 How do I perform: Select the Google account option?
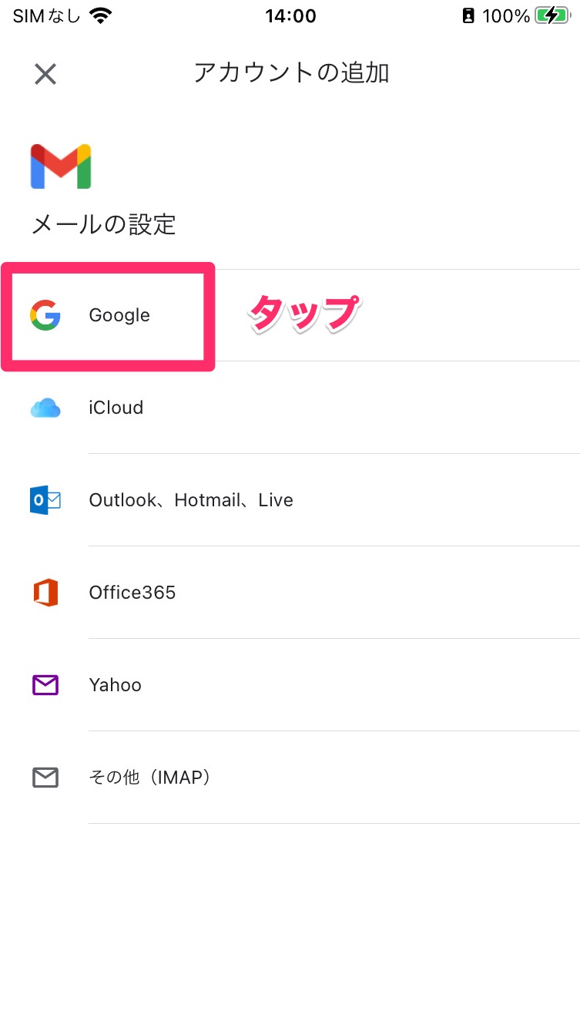pos(290,315)
